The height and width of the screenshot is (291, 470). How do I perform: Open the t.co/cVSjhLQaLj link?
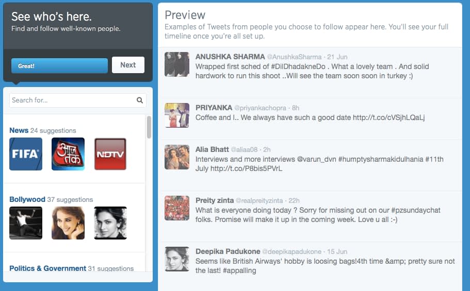389,117
